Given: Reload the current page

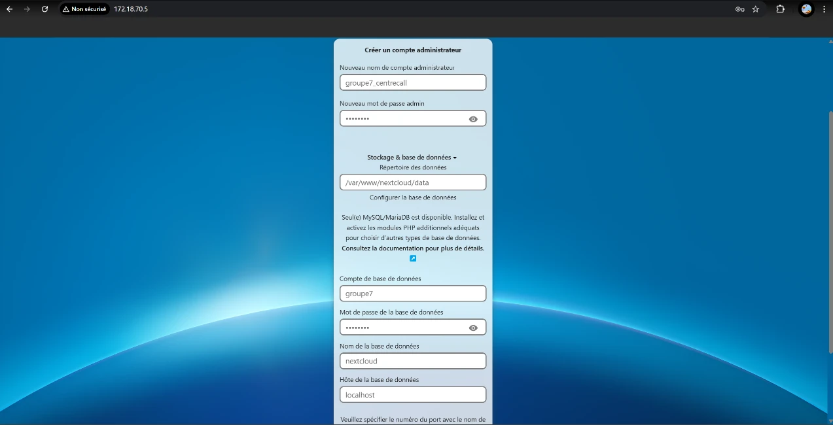Looking at the screenshot, I should click(x=44, y=9).
